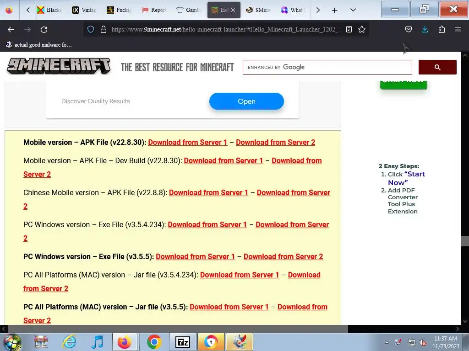Click the "Start Now" text in sidebar ad
Viewport: 469px width, 351px height.
click(407, 178)
